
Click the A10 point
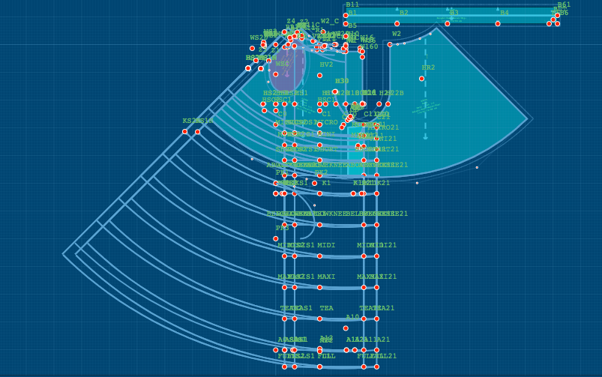[x=346, y=328]
